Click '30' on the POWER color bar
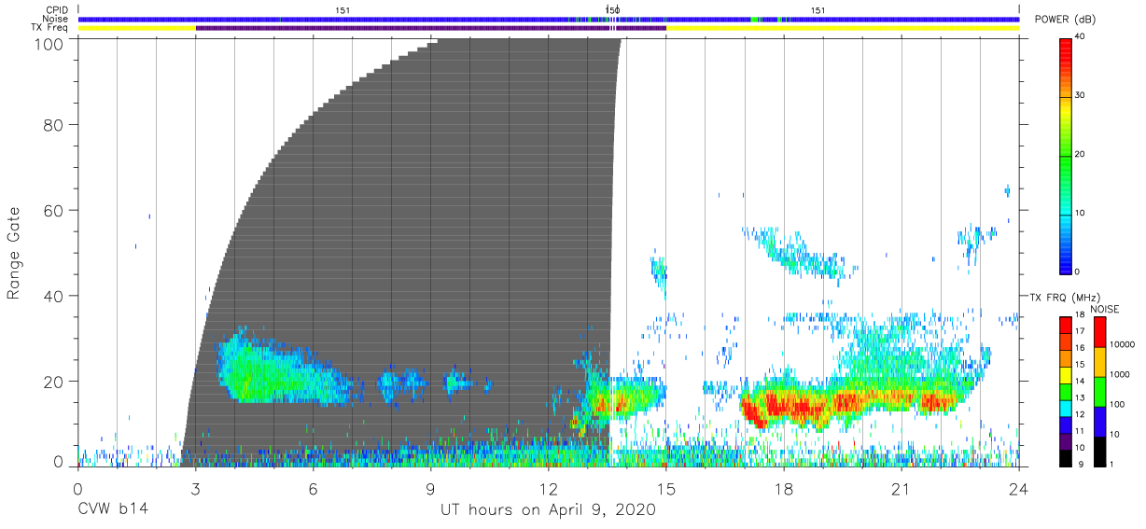The image size is (1146, 529). pos(1080,96)
